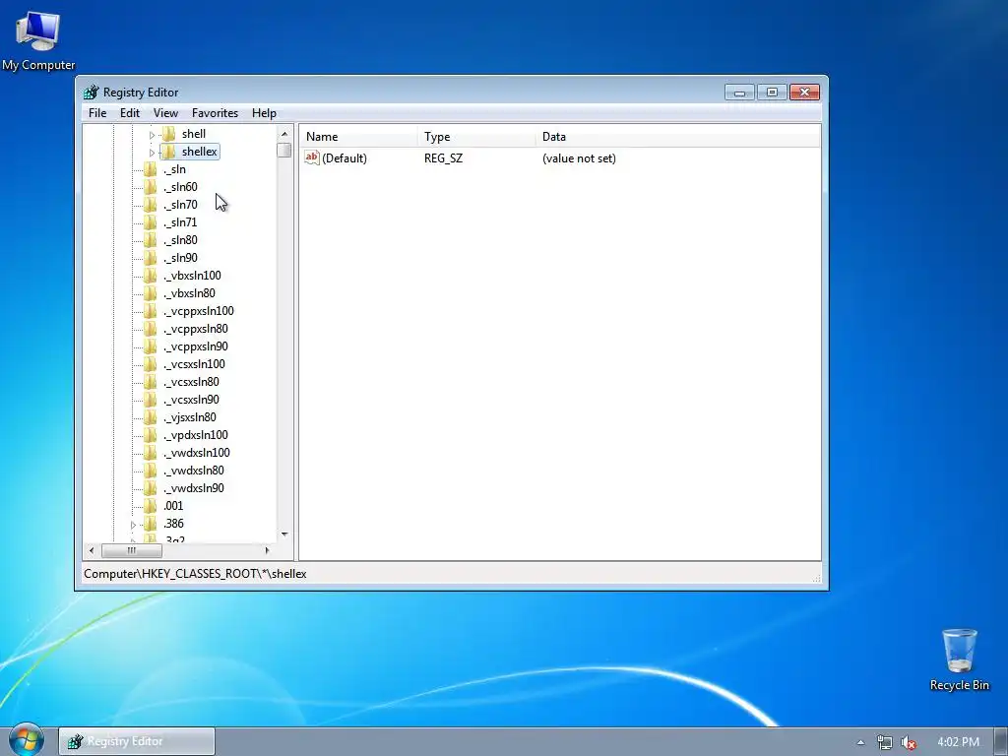Click the horizontal scrollbar thumb
Screen dimensions: 1008x756
point(132,550)
